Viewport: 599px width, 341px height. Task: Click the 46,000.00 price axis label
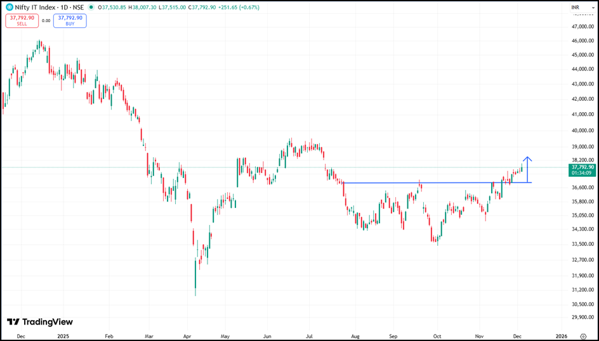pos(583,41)
